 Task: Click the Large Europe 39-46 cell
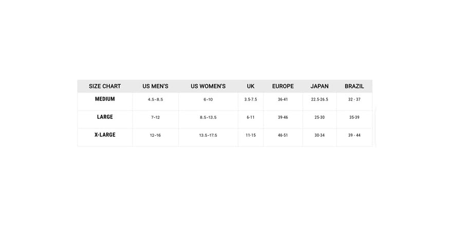[283, 117]
